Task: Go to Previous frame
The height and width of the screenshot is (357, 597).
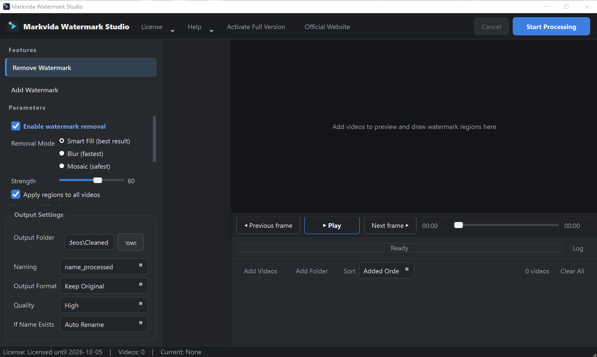Action: click(x=268, y=225)
